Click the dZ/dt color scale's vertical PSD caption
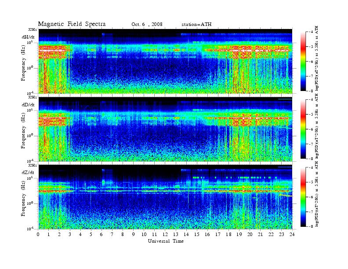Screen dimensions: 348x269 316,194
